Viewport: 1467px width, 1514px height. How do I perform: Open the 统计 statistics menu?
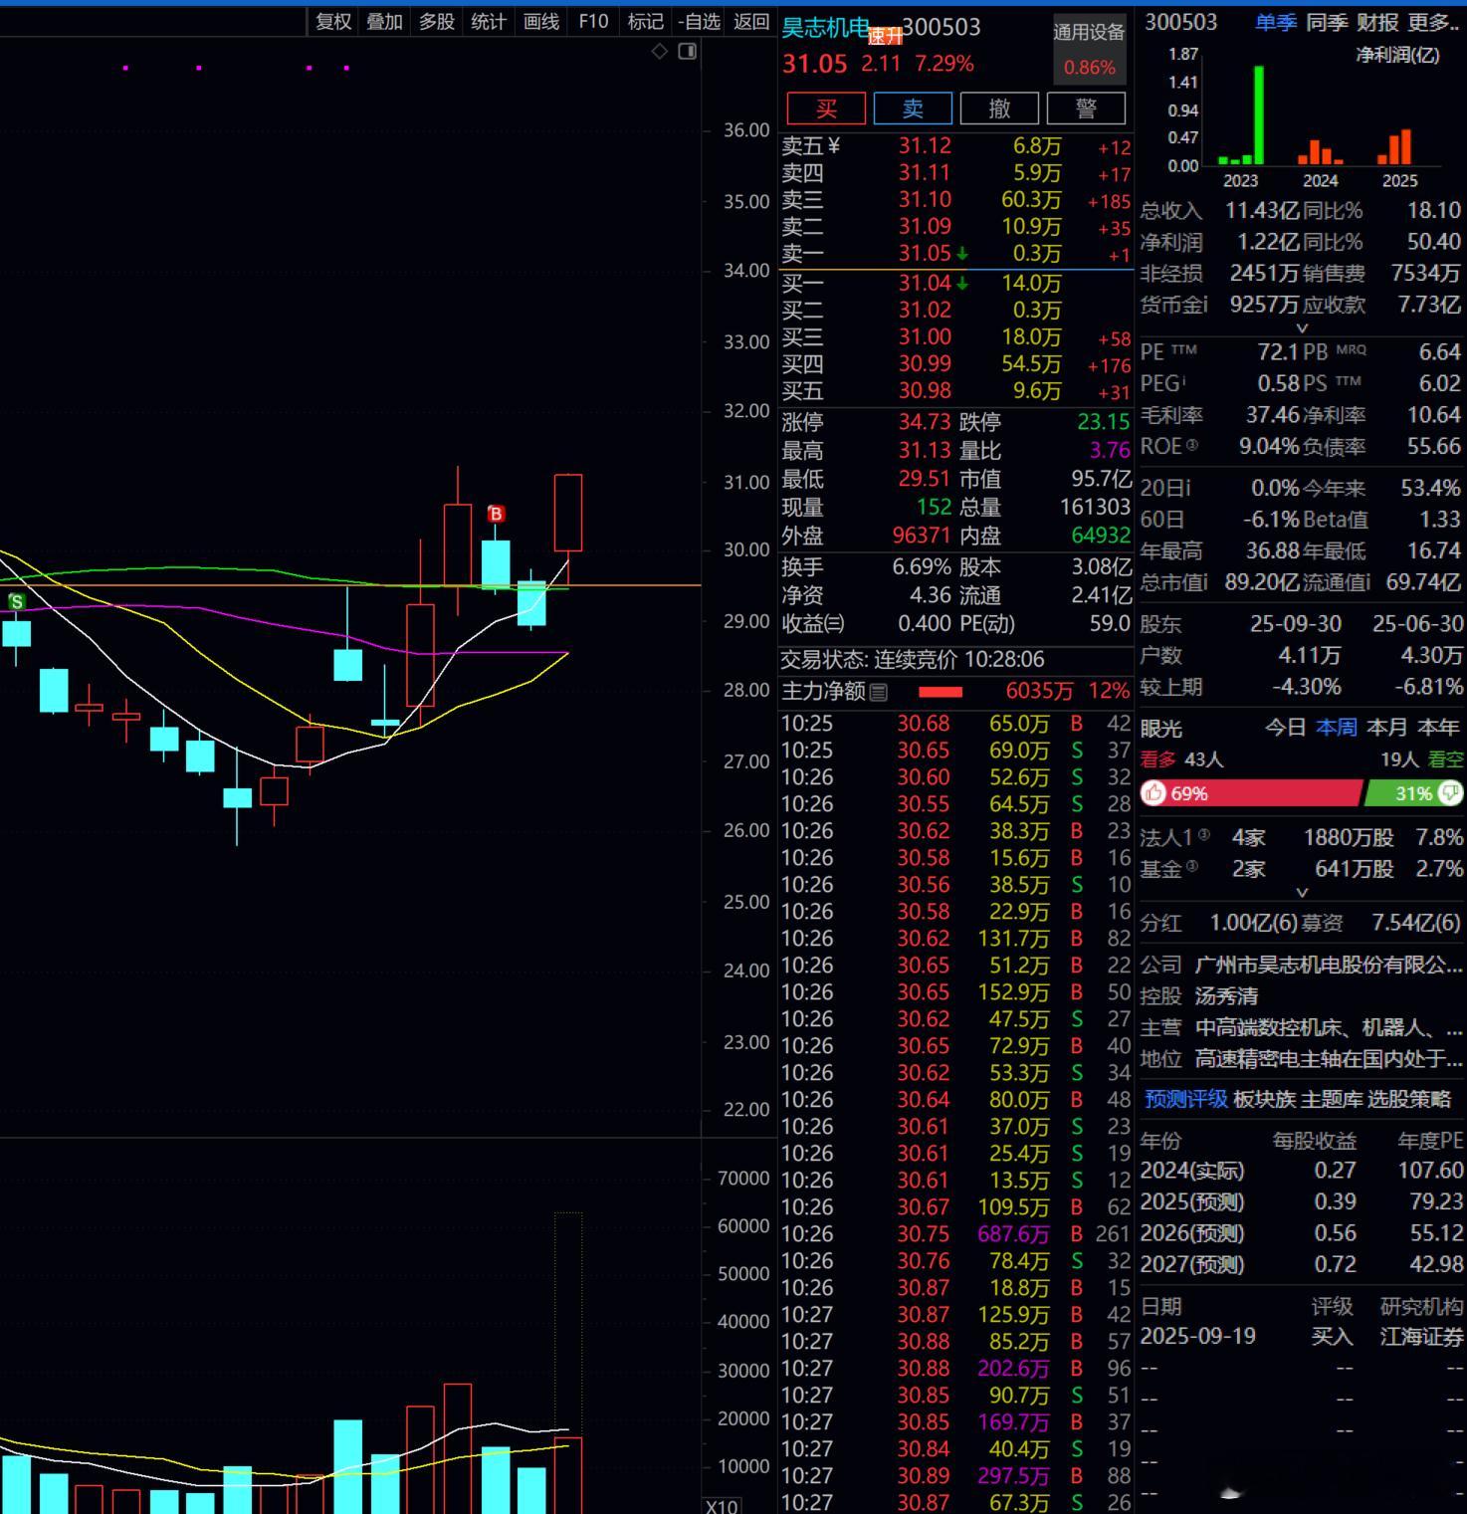coord(488,21)
